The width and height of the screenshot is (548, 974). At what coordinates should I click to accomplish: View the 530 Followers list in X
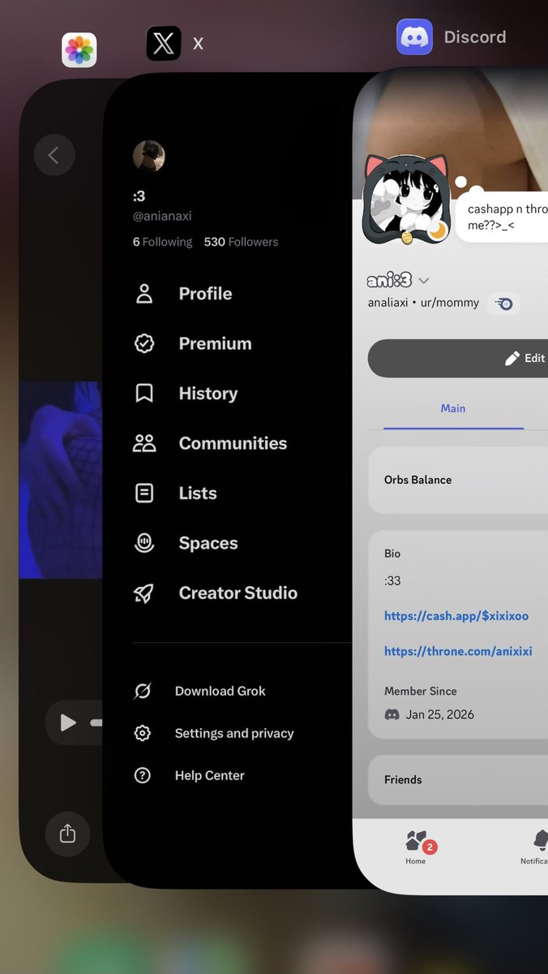click(x=241, y=242)
